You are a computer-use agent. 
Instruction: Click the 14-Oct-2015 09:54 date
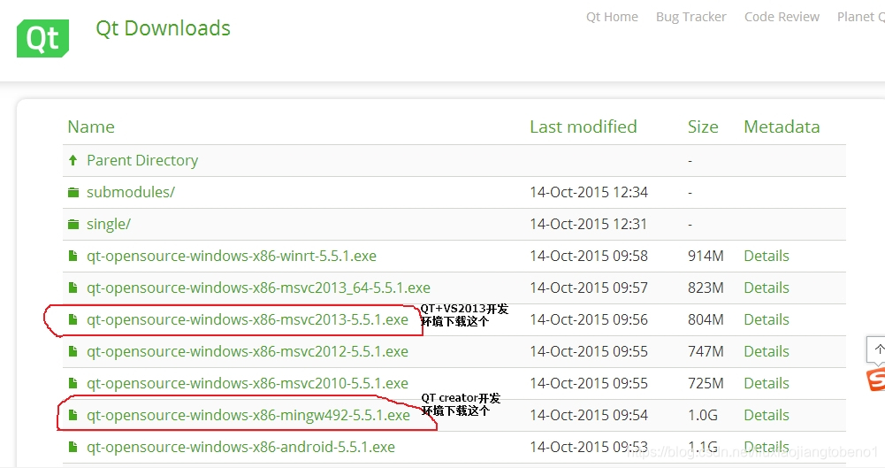[589, 415]
